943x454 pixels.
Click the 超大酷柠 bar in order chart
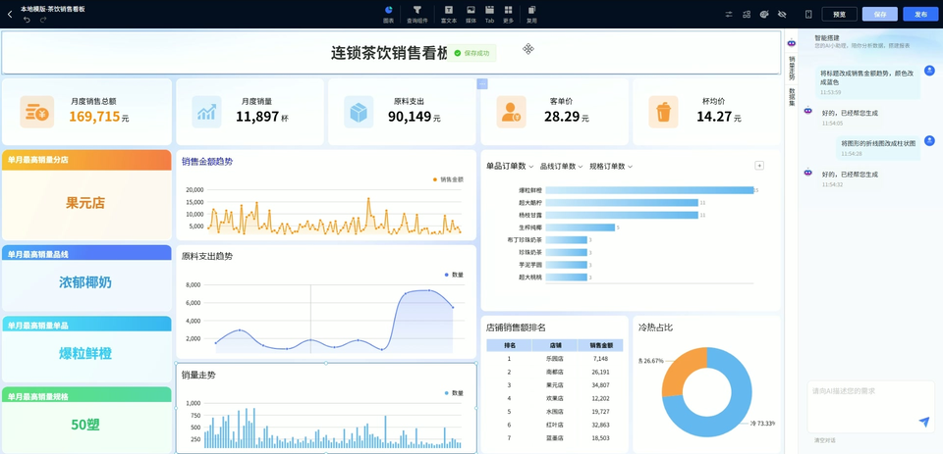point(622,203)
